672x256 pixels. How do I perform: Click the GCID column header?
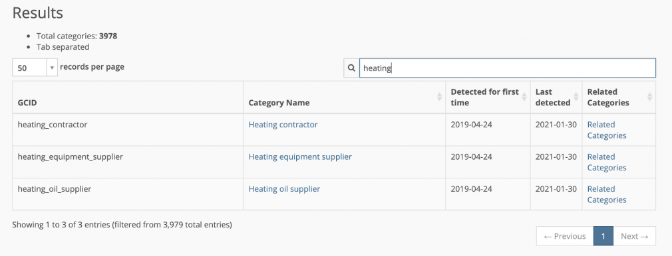pyautogui.click(x=128, y=97)
